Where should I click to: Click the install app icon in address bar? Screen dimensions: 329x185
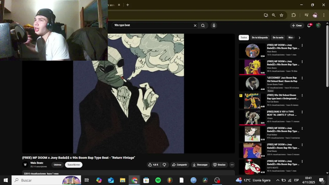(266, 15)
